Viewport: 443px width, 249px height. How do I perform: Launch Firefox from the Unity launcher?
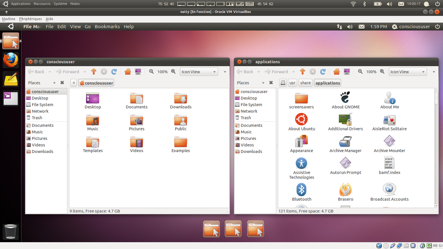click(11, 60)
